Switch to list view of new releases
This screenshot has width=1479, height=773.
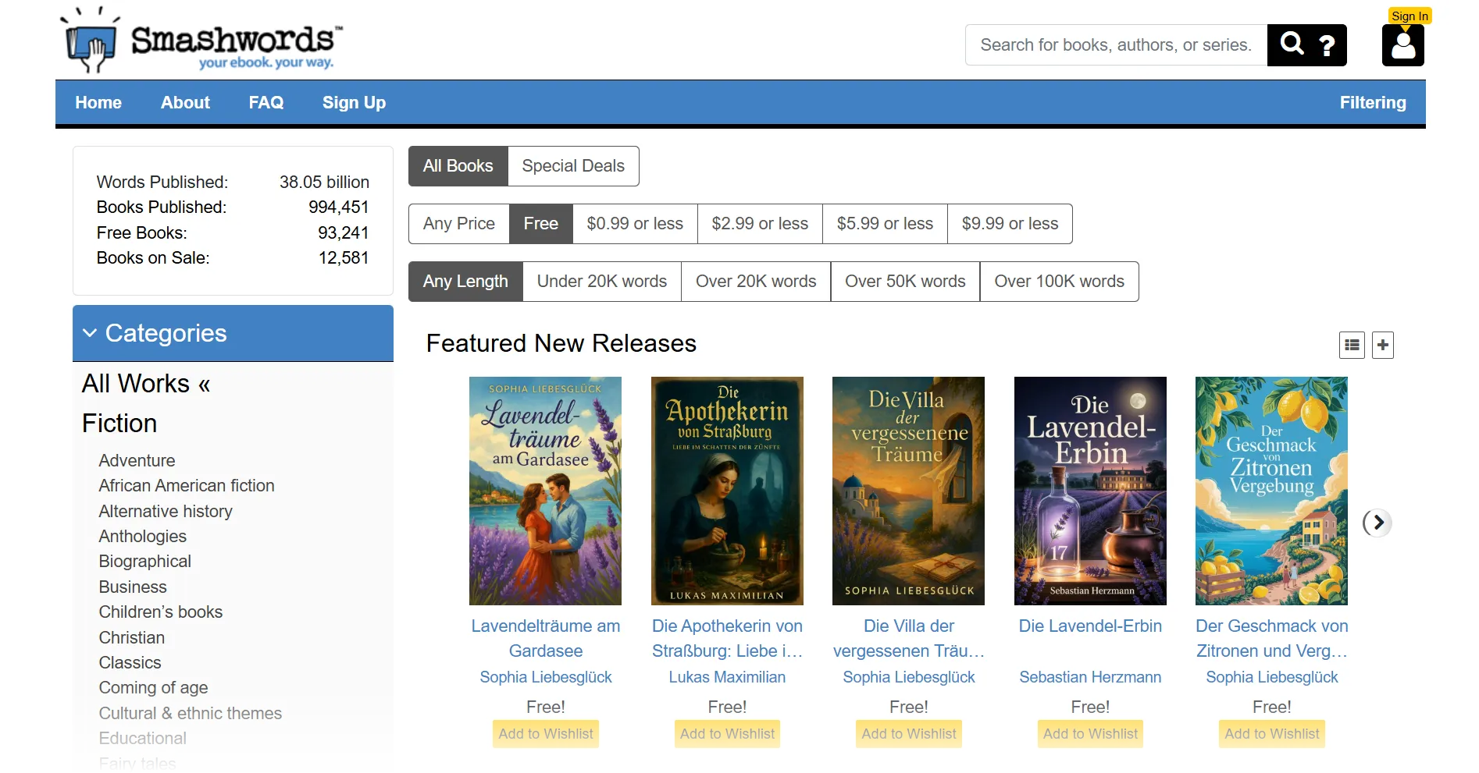[1352, 344]
